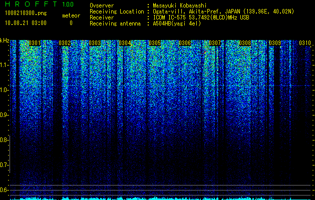Click the 0.8 frequency axis label
This screenshot has width=315, height=200.
[x=4, y=140]
